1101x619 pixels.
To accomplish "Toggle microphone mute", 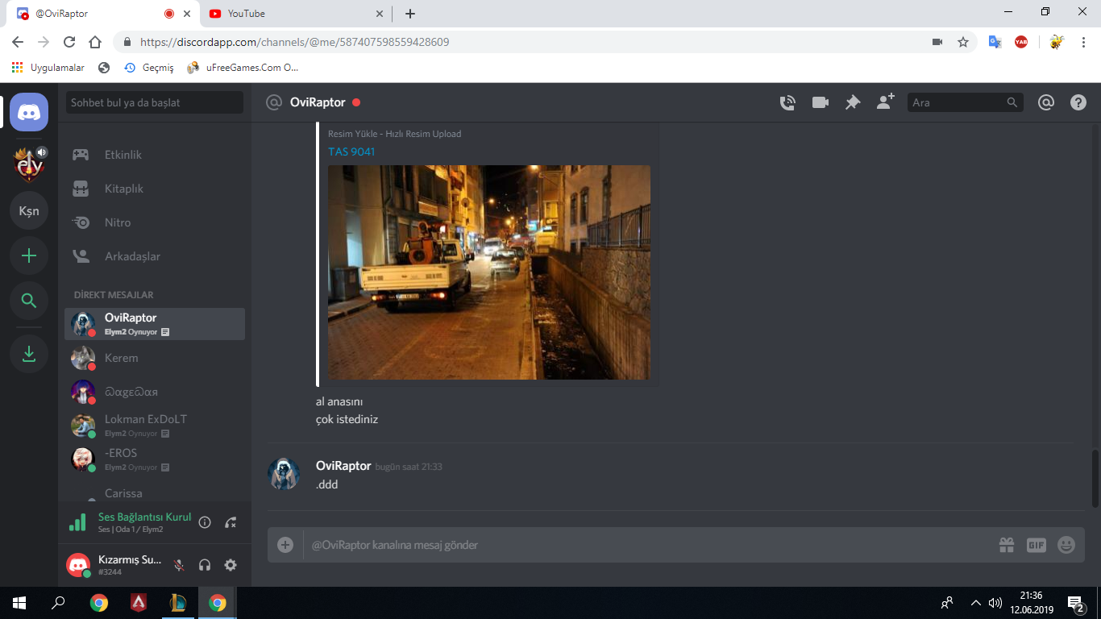I will point(179,565).
